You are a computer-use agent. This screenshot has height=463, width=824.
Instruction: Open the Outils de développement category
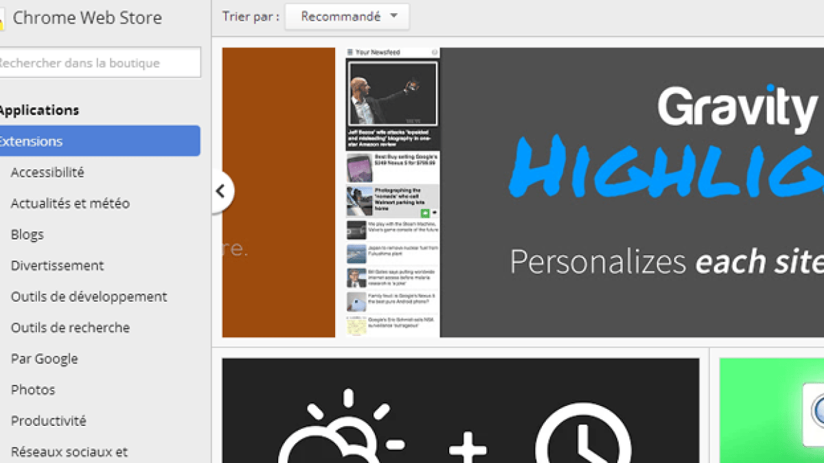point(89,296)
